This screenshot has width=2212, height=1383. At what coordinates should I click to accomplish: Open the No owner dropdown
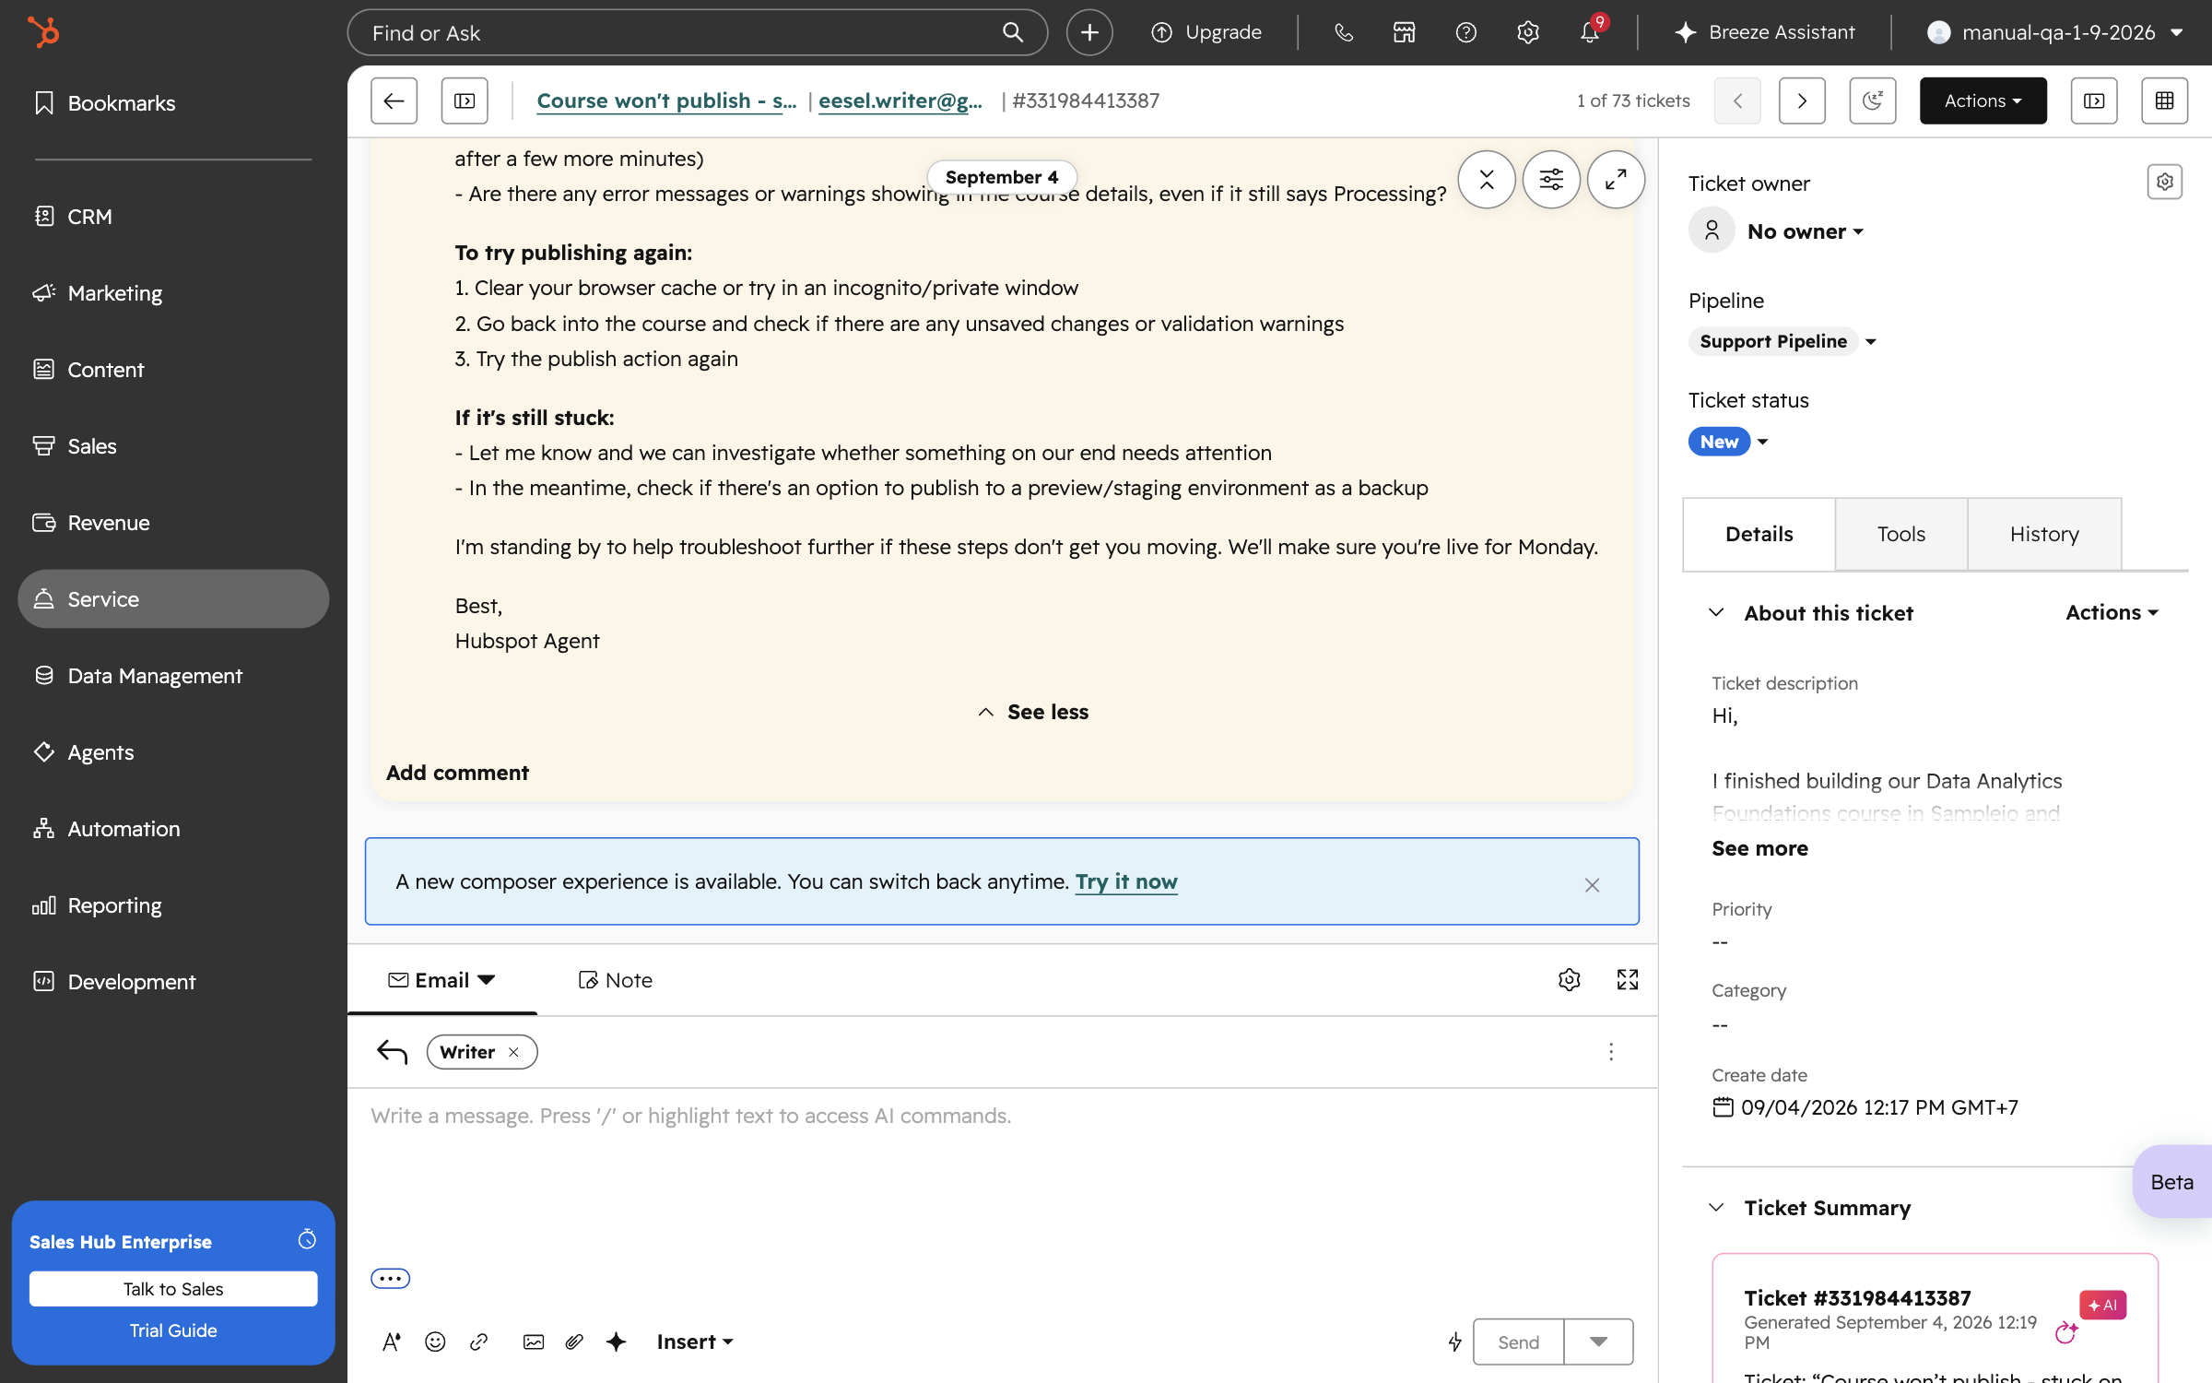[x=1805, y=231]
